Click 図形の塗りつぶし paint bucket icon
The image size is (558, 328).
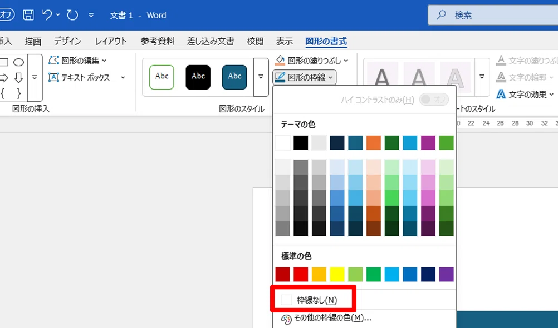click(x=280, y=61)
